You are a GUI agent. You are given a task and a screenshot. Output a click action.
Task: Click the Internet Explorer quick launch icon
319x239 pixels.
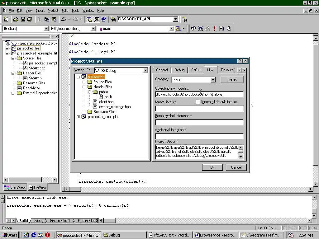[x=33, y=235]
